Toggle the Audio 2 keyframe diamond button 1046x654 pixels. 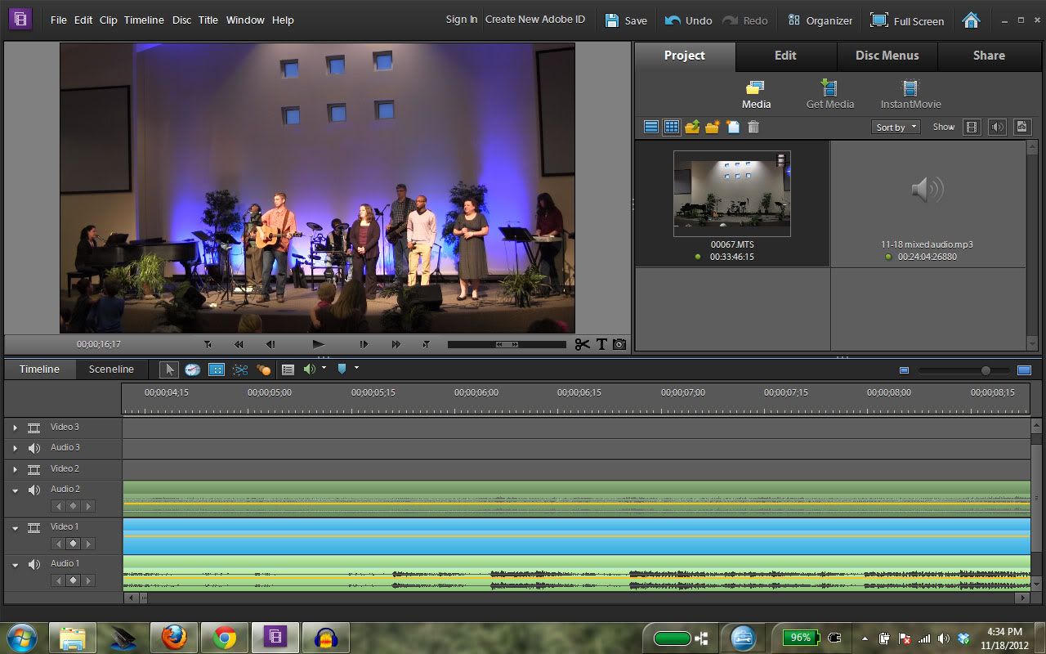pyautogui.click(x=73, y=506)
